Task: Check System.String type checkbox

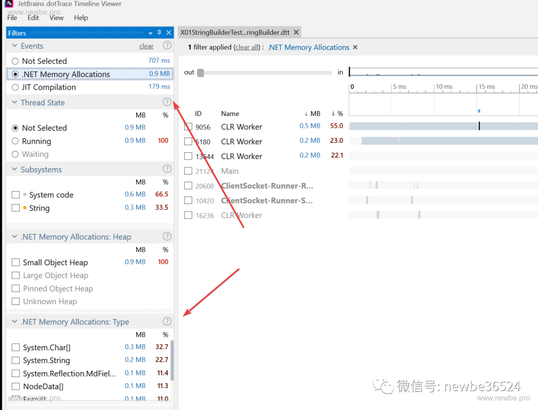Action: (x=15, y=360)
